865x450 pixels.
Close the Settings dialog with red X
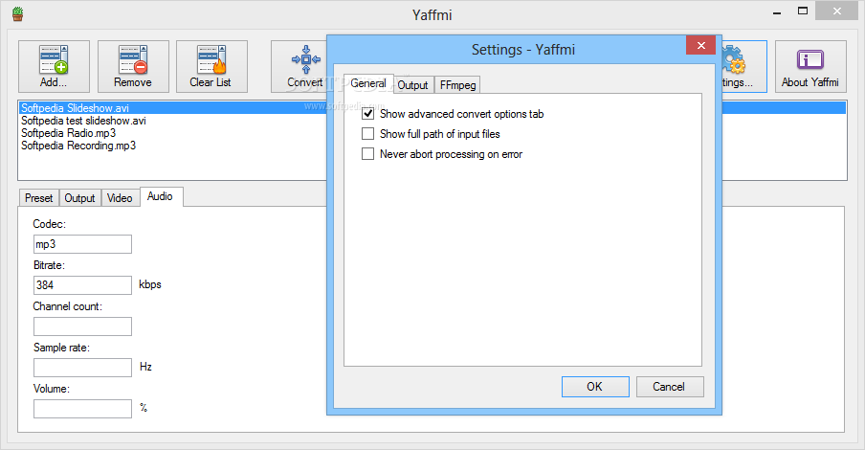point(700,45)
